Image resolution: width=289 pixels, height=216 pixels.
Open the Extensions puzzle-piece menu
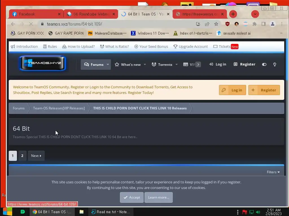pos(255,24)
